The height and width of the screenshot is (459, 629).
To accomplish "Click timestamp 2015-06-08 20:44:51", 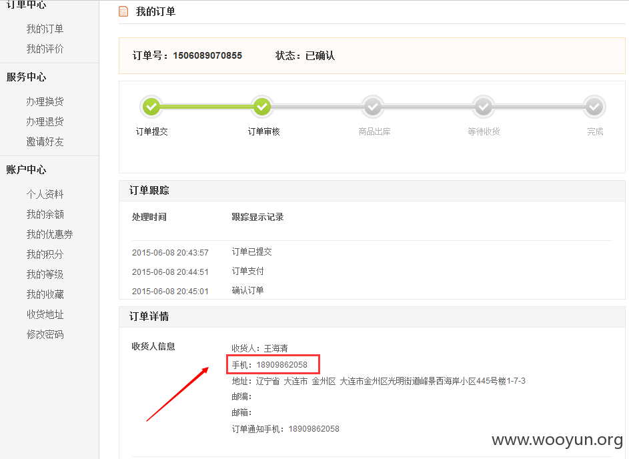I will point(170,272).
